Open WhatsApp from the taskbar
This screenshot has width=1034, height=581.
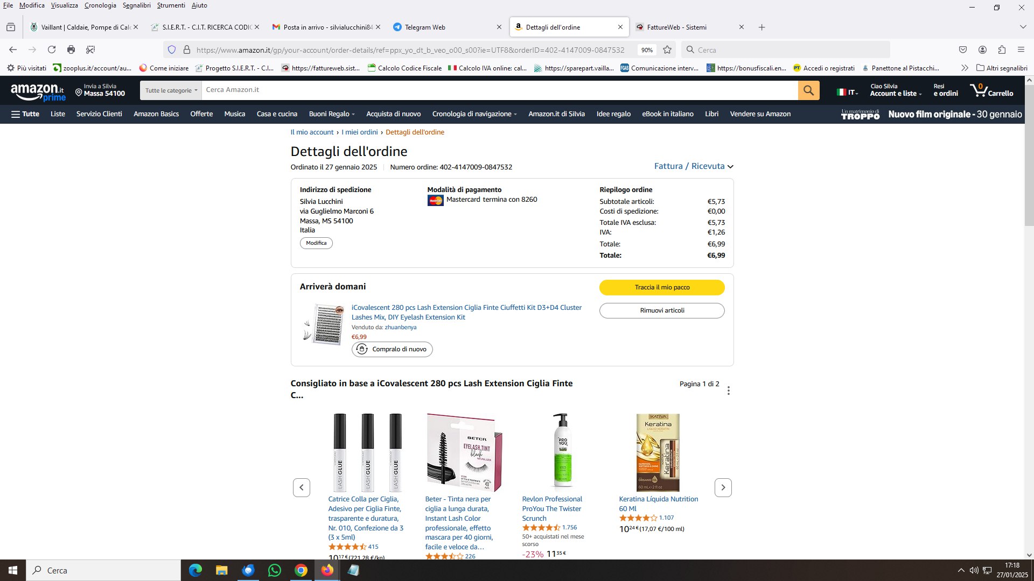click(x=274, y=570)
